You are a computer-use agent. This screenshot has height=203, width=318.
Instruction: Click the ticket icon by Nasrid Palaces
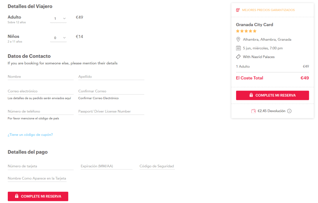click(x=238, y=57)
